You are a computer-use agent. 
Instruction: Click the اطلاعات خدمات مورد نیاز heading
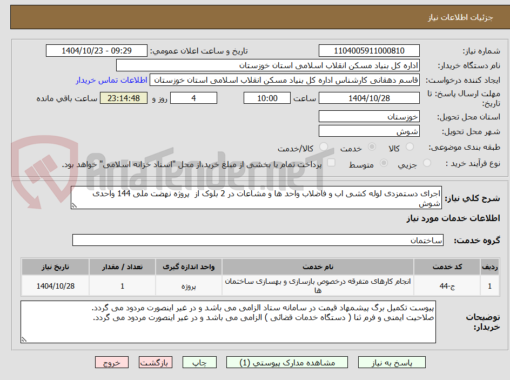coord(453,218)
